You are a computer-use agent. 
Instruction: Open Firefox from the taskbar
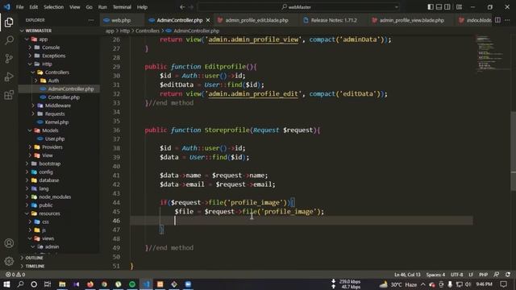(x=89, y=284)
